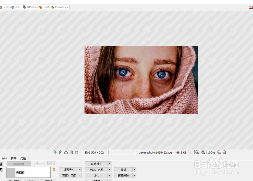Open the 印刷 tab
This screenshot has height=181, width=253.
44,7
